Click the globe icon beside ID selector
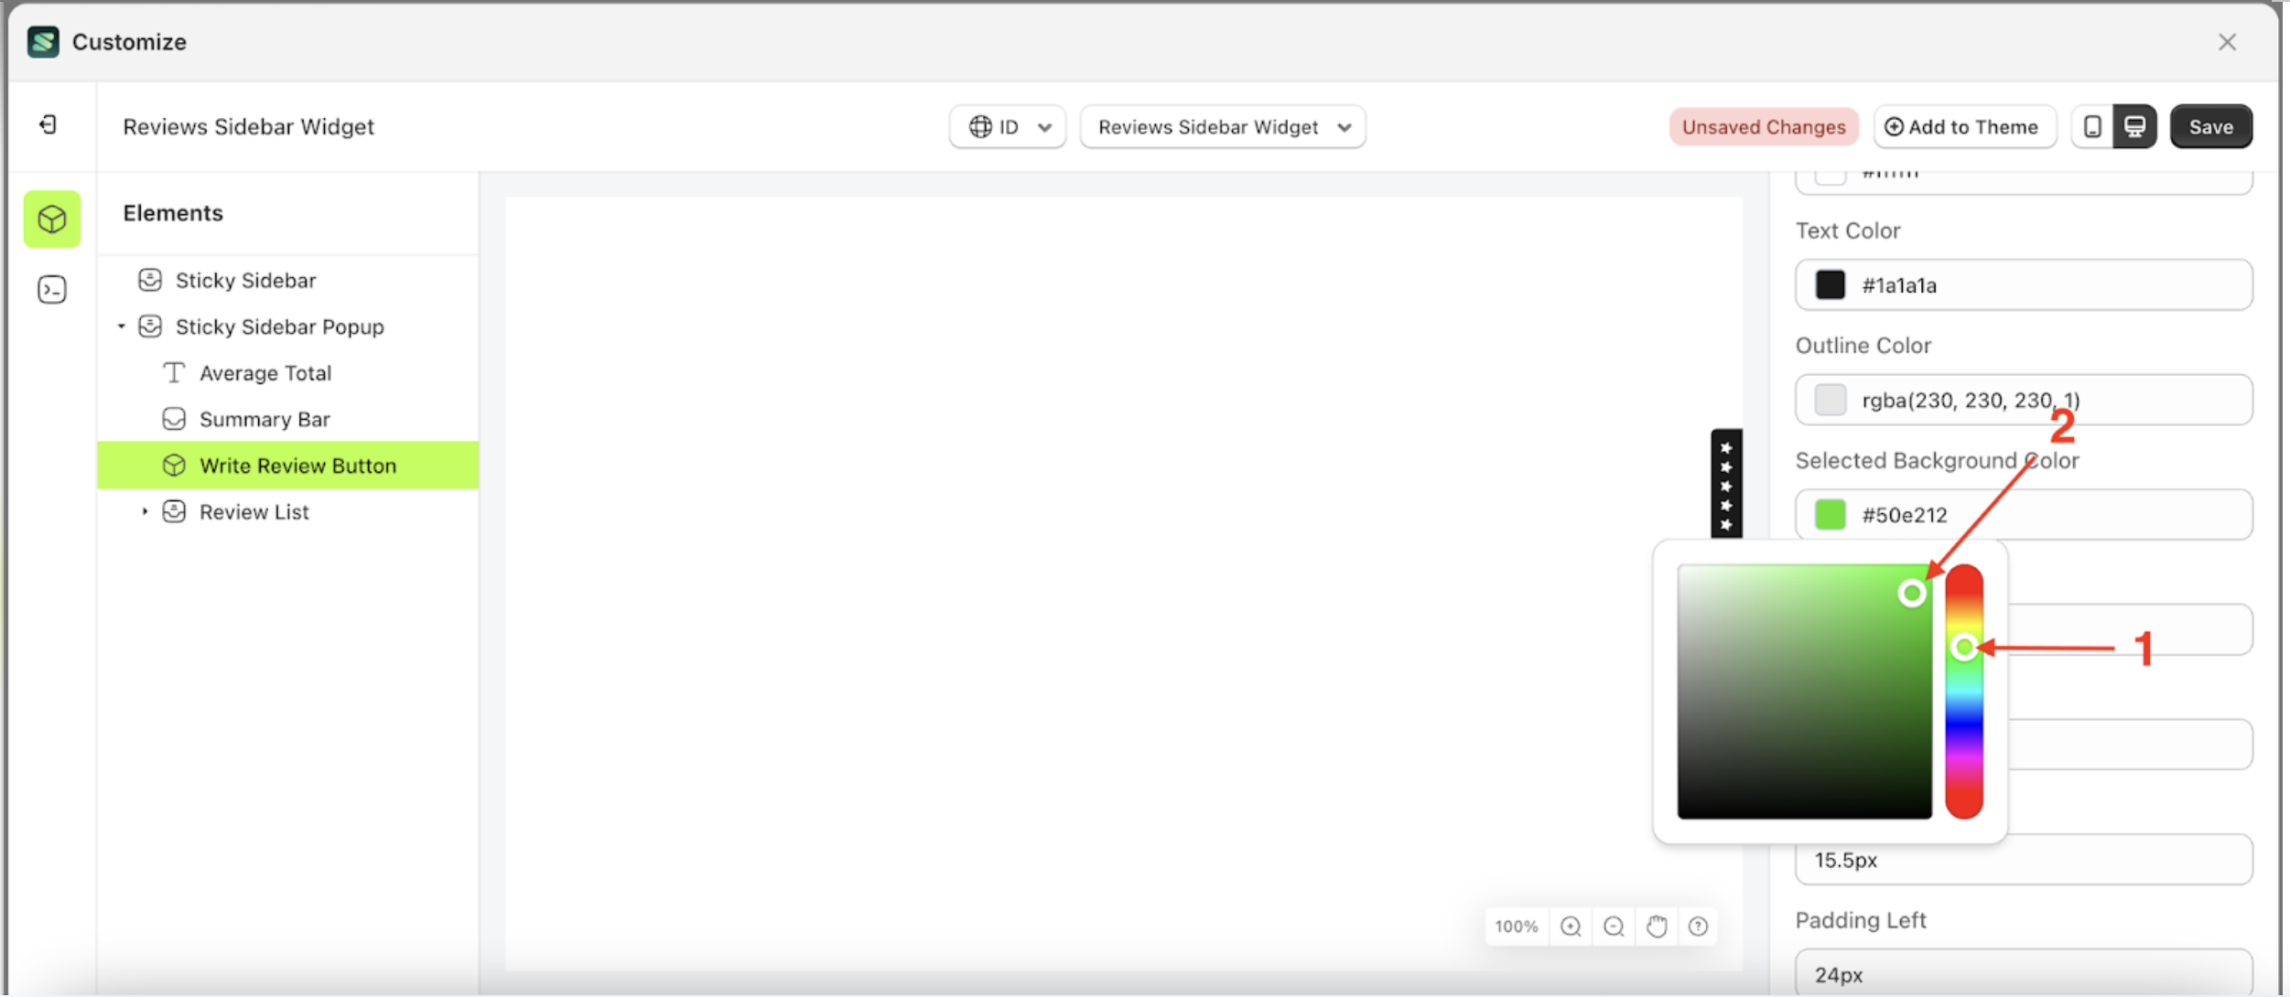This screenshot has height=997, width=2290. pyautogui.click(x=980, y=126)
